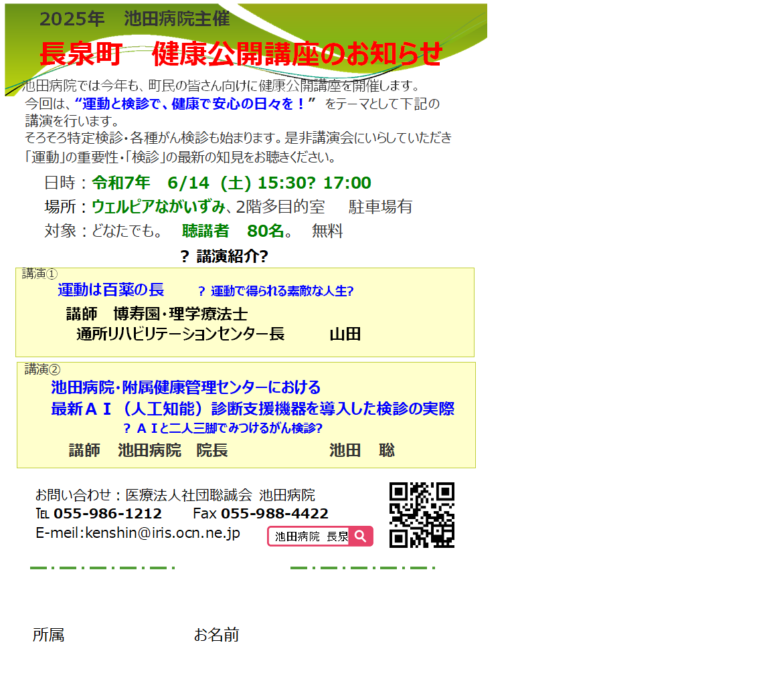The height and width of the screenshot is (679, 771).
Task: Click the small Tel symbol before the phone number
Action: point(42,514)
